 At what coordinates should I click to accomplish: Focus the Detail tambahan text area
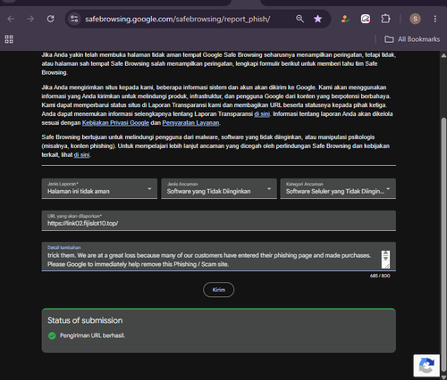[219, 257]
